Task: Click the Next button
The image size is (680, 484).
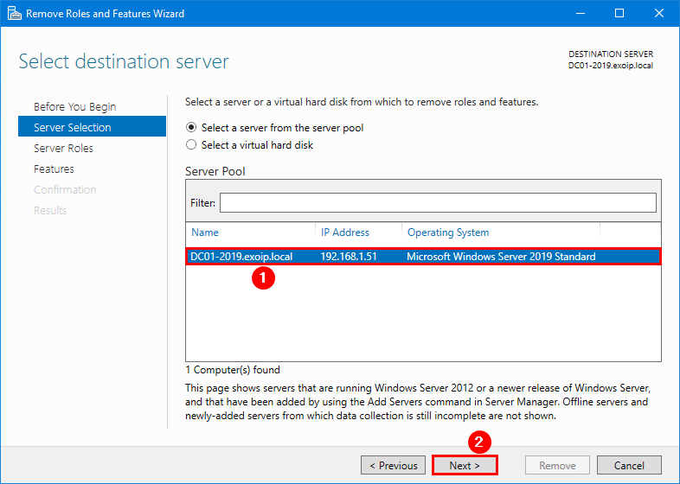Action: coord(465,465)
